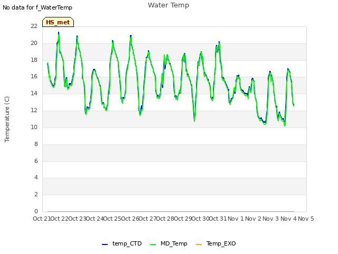Click the y-axis value 8
The height and width of the screenshot is (254, 338).
point(36,144)
